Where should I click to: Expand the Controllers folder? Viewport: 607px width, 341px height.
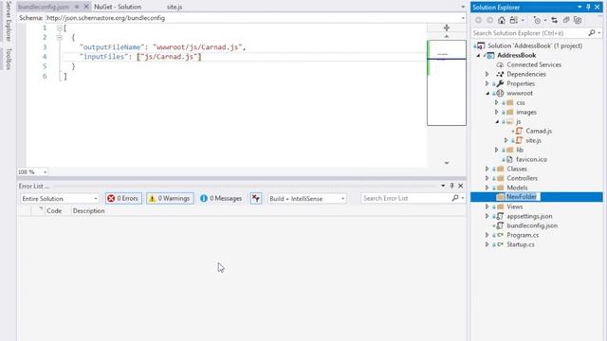coord(487,178)
